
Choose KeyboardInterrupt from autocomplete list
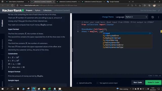coord(127,38)
